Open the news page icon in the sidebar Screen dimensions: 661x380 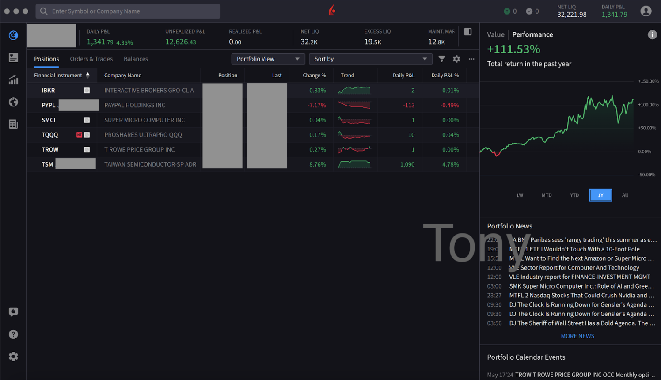coord(13,124)
